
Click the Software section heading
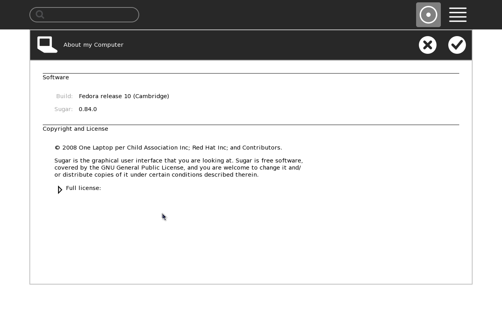point(56,77)
